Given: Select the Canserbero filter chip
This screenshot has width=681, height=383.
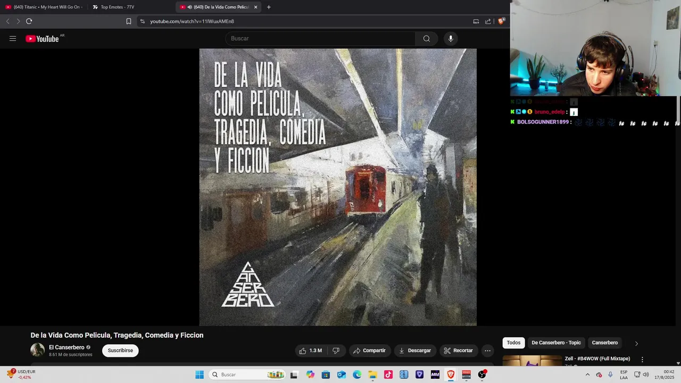Looking at the screenshot, I should point(605,343).
